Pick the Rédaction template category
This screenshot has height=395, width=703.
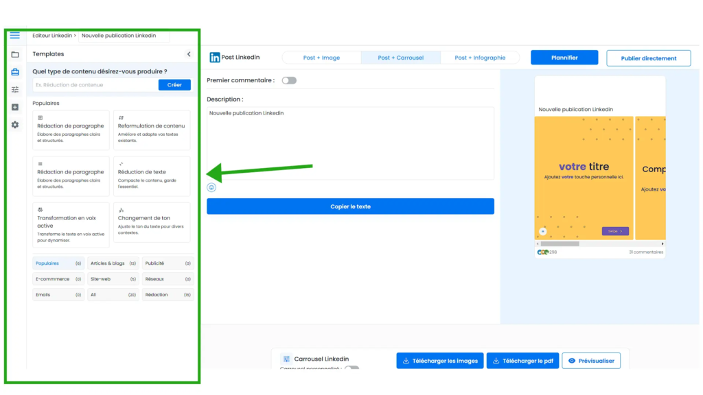(168, 295)
